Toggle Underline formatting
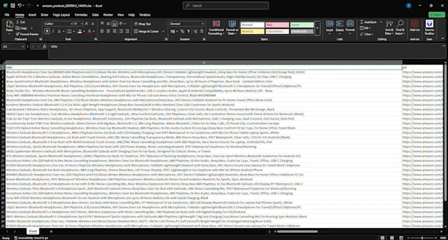 (59, 32)
